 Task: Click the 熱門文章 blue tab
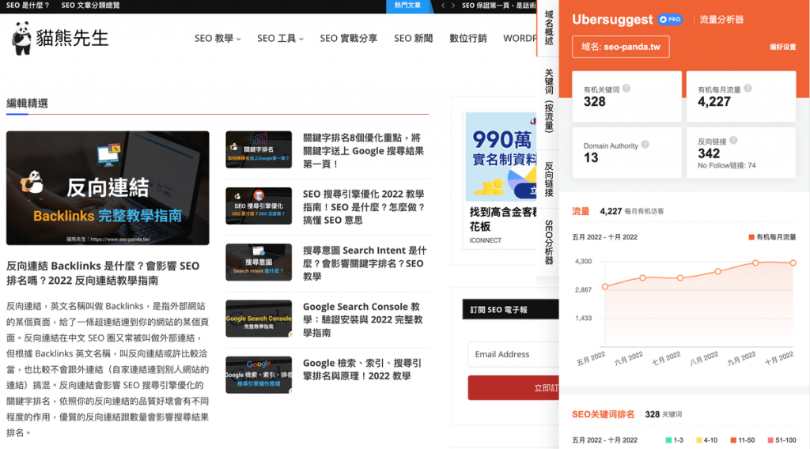click(x=407, y=6)
